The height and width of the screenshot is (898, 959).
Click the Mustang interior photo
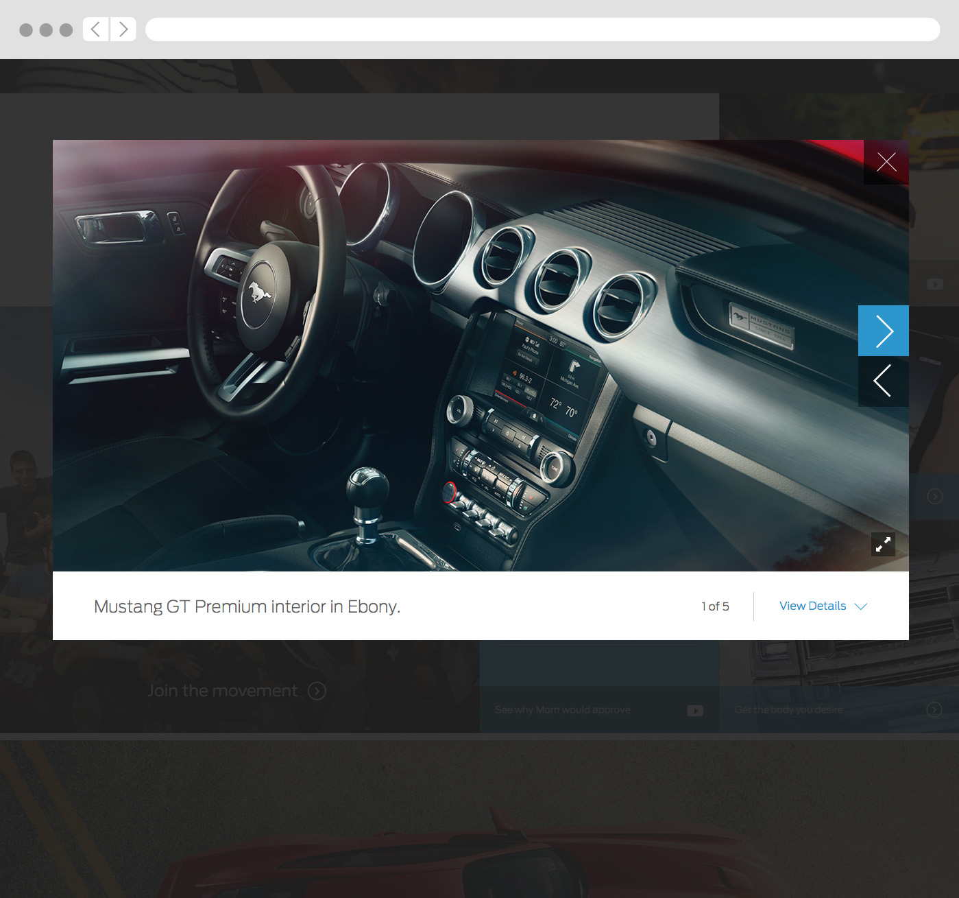click(x=481, y=355)
